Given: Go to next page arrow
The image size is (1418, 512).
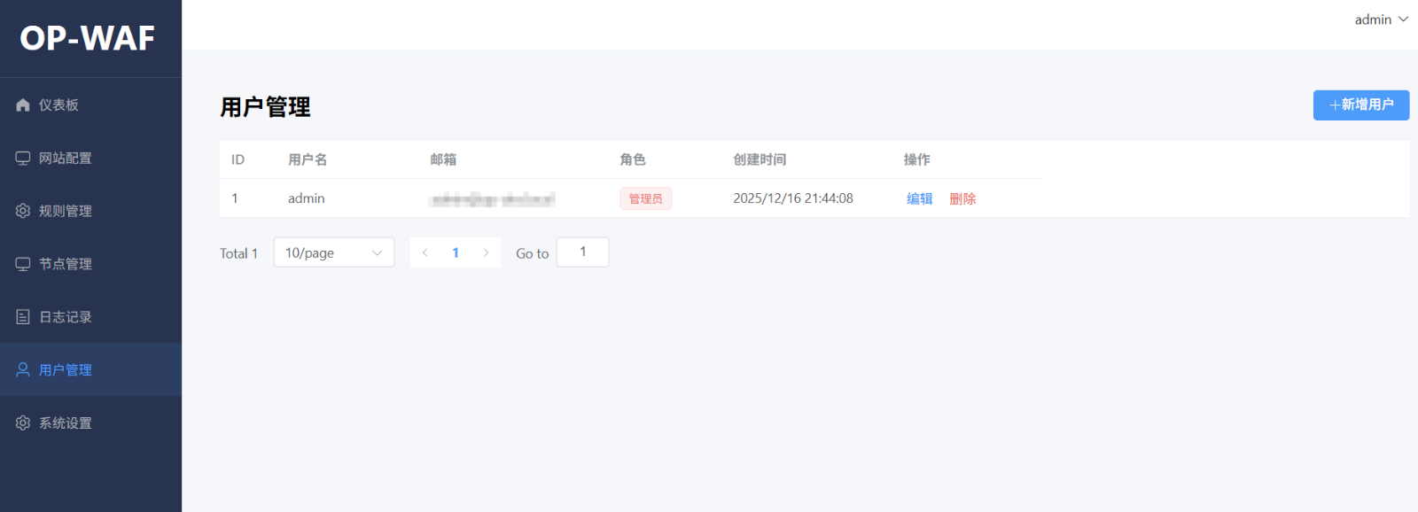Looking at the screenshot, I should (486, 252).
